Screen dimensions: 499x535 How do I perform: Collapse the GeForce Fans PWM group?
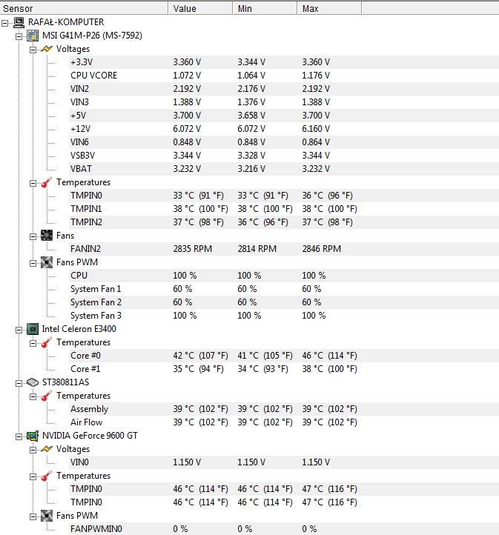[x=33, y=516]
